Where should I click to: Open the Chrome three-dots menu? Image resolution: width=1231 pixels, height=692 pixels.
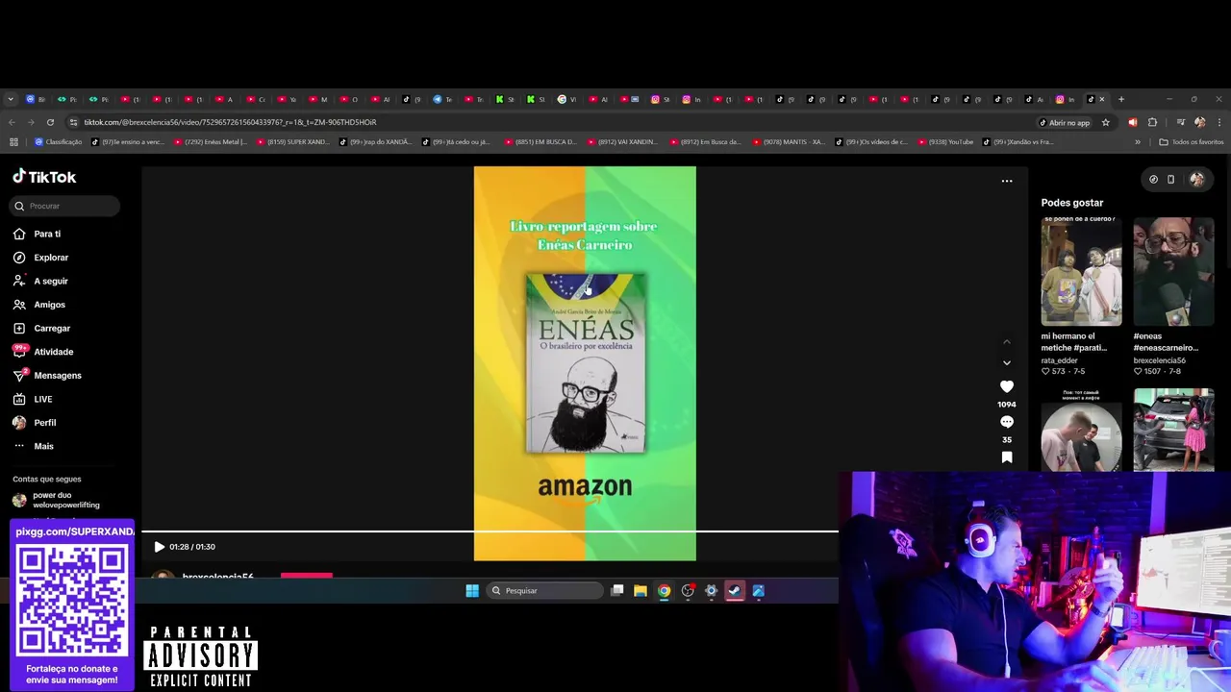point(1219,122)
